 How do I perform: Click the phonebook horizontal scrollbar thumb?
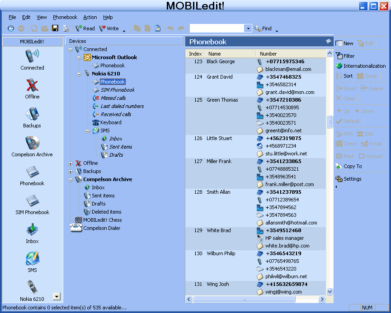(x=244, y=299)
